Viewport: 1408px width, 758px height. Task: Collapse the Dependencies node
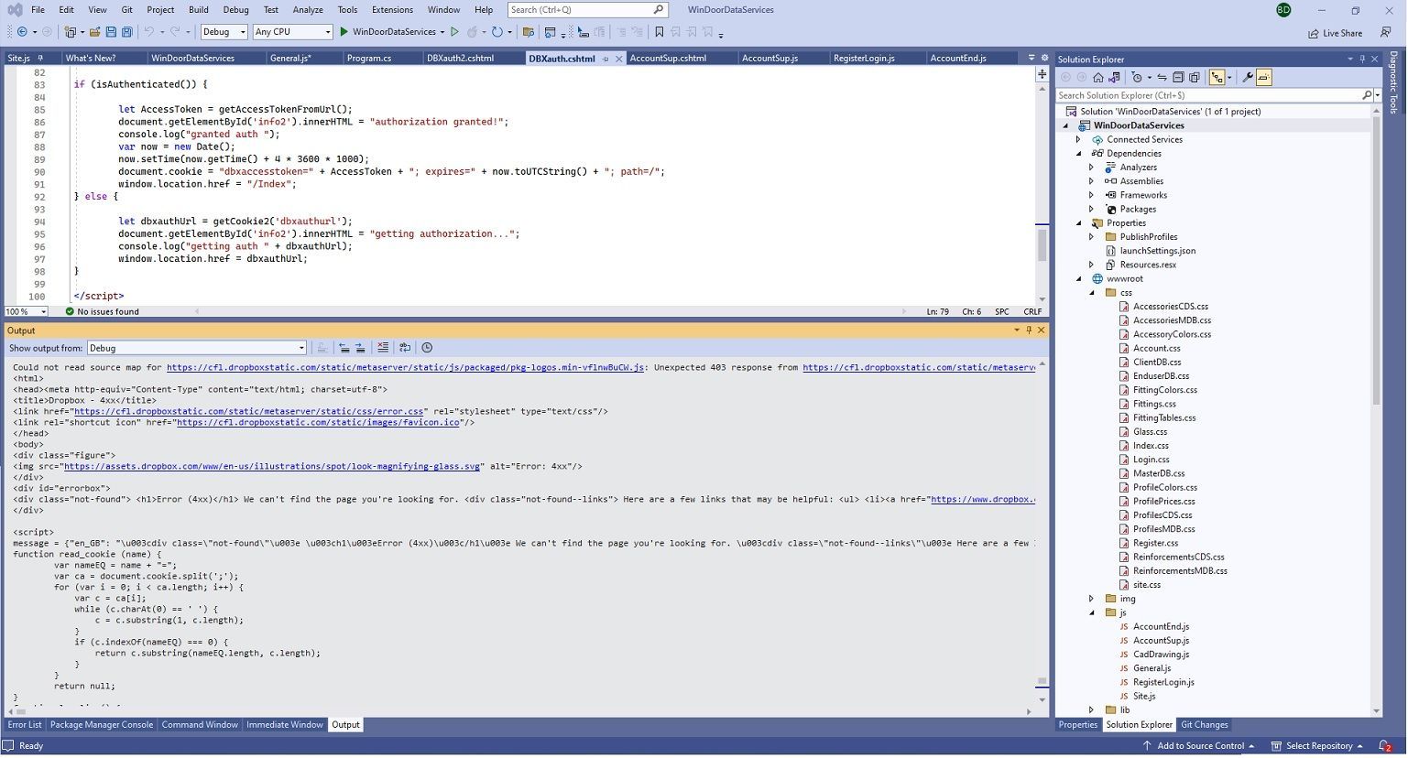click(x=1078, y=154)
